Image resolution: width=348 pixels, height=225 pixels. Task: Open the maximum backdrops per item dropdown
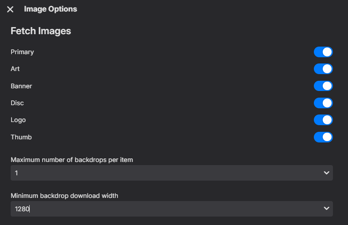171,173
